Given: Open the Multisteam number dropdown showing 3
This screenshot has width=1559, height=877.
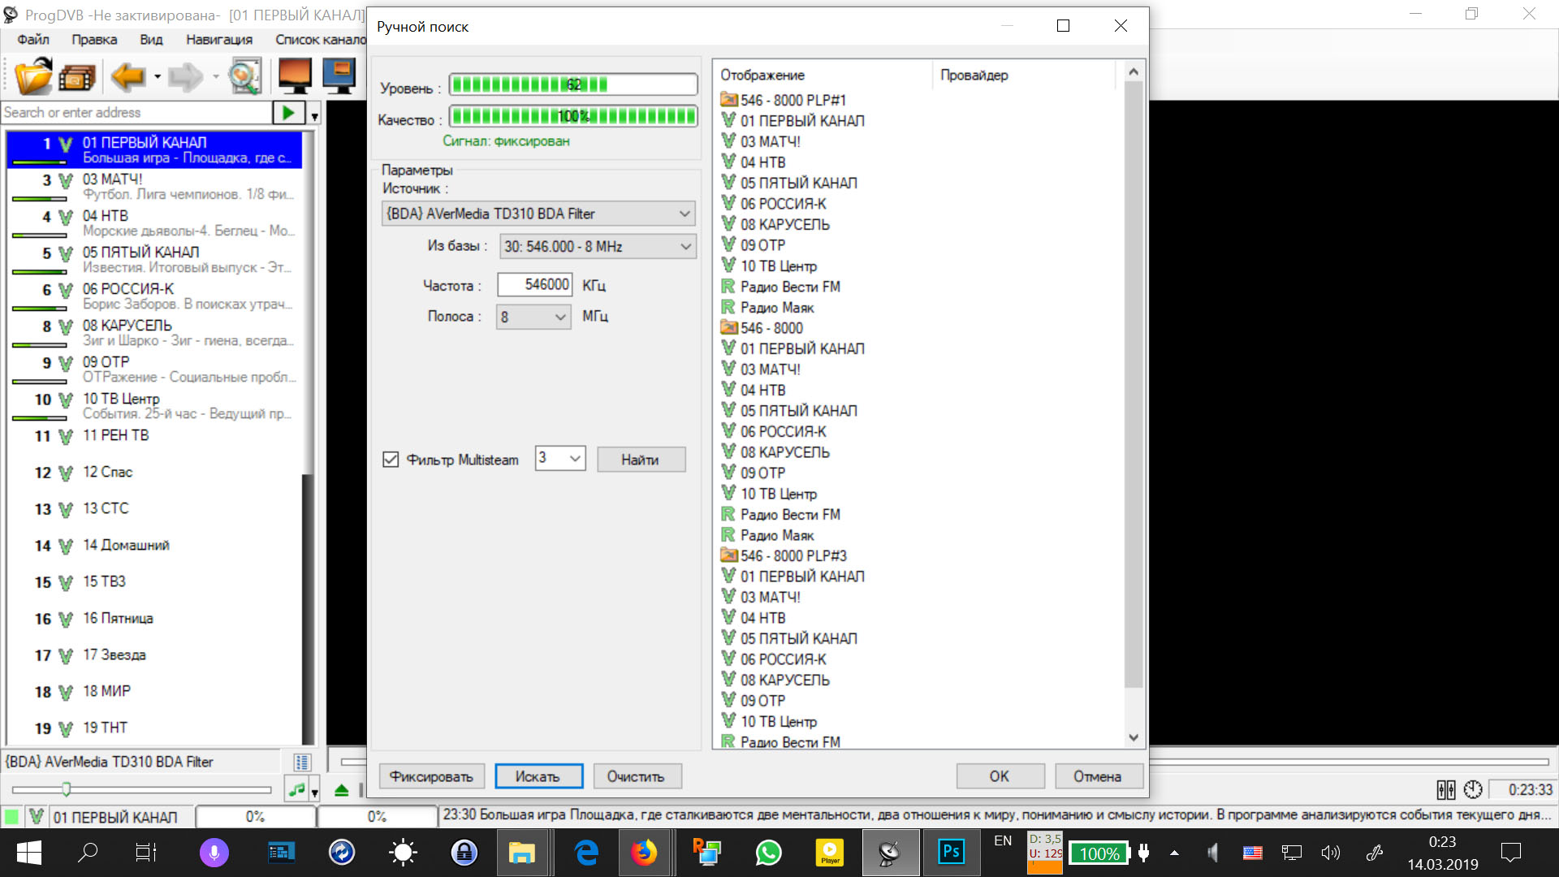Looking at the screenshot, I should [560, 458].
